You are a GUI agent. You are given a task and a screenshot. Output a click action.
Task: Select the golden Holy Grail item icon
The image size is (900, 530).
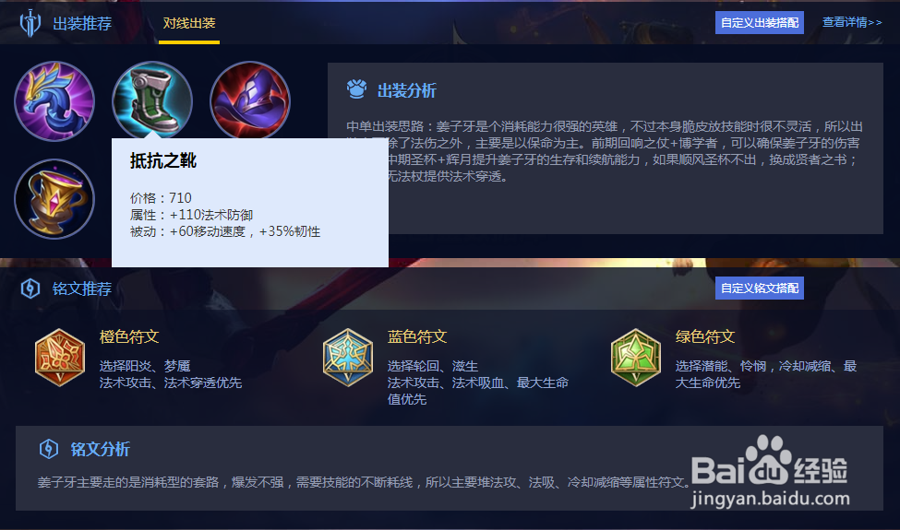pyautogui.click(x=54, y=199)
